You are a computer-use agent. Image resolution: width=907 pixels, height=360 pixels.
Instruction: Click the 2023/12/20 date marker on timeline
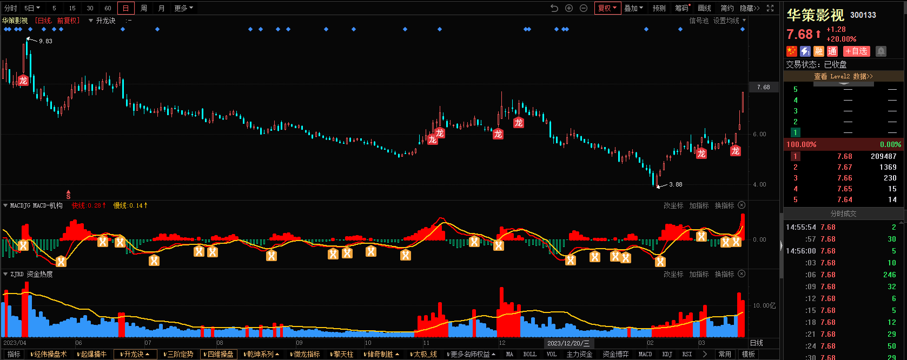click(x=568, y=343)
